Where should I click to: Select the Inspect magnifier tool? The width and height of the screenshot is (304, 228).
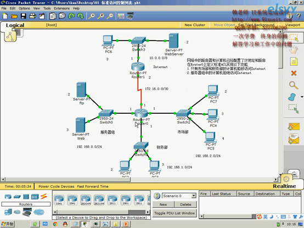[x=294, y=85]
